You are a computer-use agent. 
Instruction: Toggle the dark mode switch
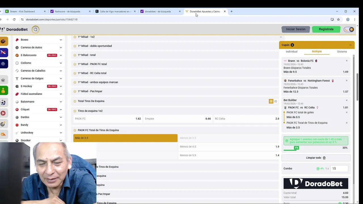coord(349,29)
